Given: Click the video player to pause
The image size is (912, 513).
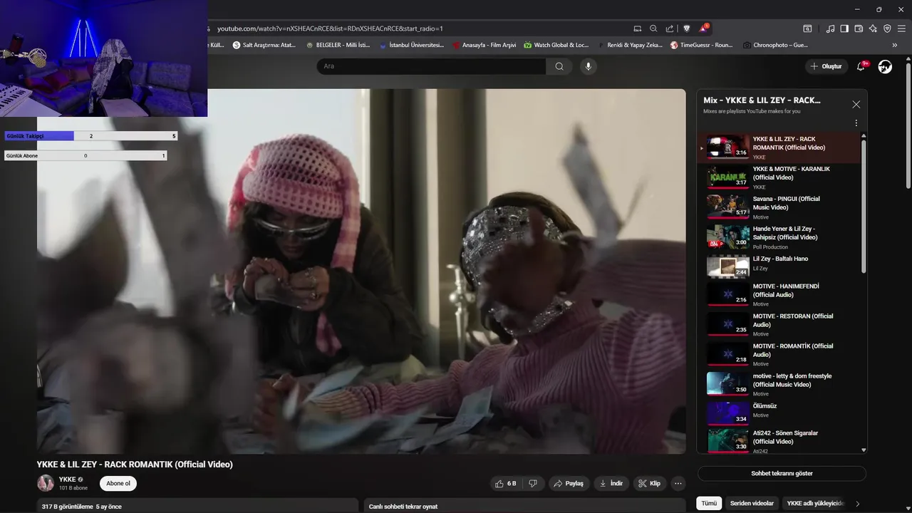Looking at the screenshot, I should click(361, 271).
